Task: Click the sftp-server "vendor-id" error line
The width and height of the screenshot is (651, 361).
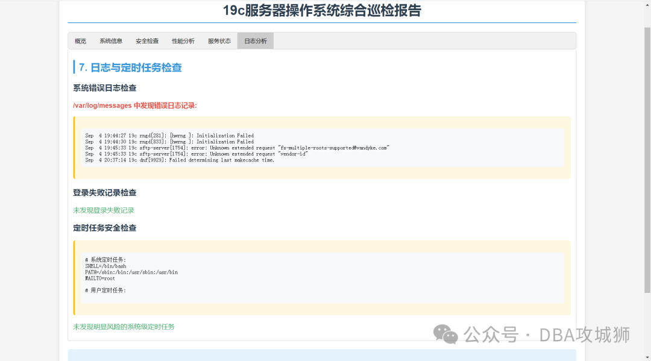Action: 197,154
